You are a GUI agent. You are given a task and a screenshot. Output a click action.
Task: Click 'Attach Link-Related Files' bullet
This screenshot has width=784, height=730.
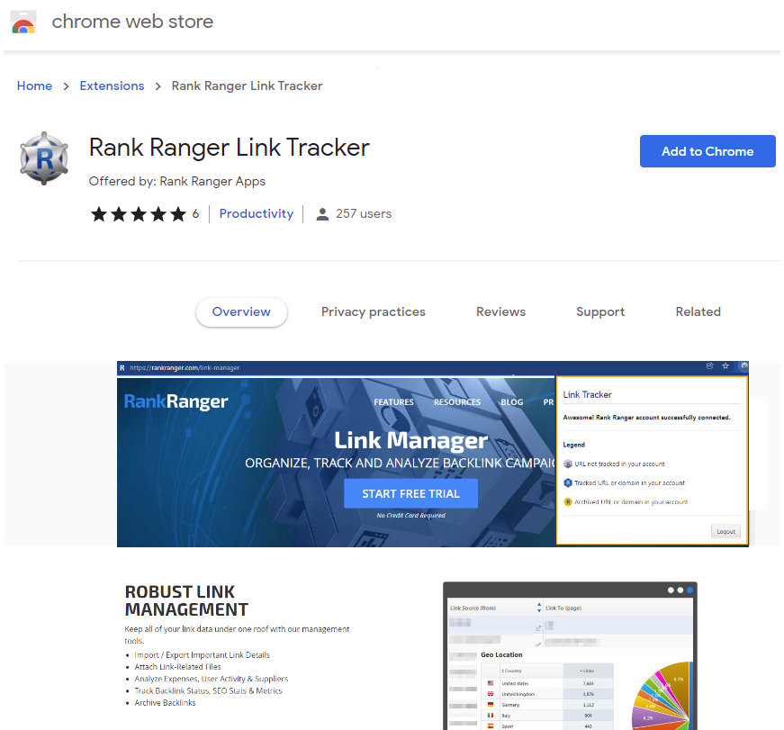pos(177,667)
